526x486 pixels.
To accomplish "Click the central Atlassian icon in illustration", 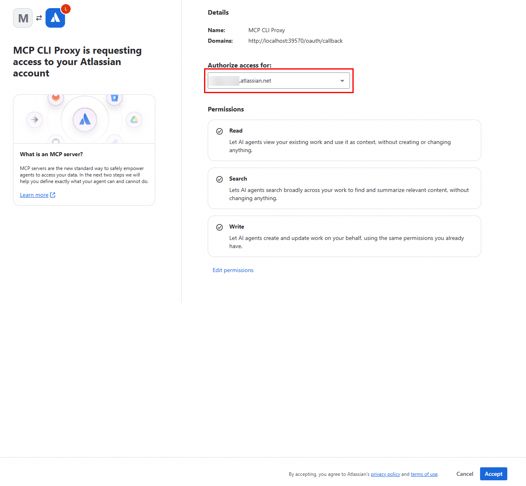I will pyautogui.click(x=85, y=119).
